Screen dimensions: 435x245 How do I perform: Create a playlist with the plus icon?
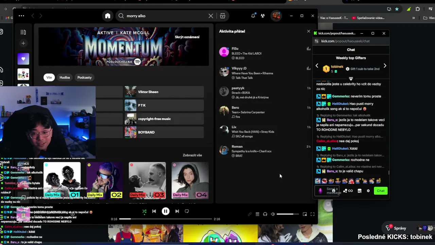(x=23, y=43)
